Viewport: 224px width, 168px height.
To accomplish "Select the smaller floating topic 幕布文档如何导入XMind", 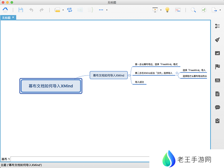I will [x=109, y=75].
